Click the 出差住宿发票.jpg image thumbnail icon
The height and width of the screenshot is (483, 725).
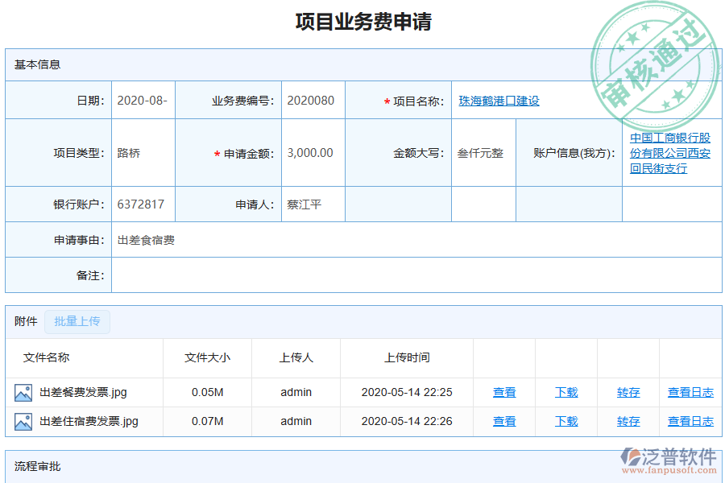[23, 420]
